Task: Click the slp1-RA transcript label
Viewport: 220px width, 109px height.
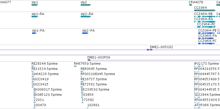Action: point(38,14)
